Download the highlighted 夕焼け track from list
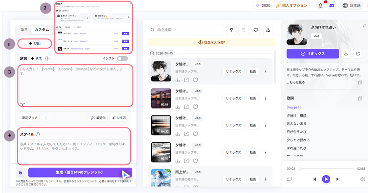This screenshot has width=368, height=193. click(x=178, y=80)
